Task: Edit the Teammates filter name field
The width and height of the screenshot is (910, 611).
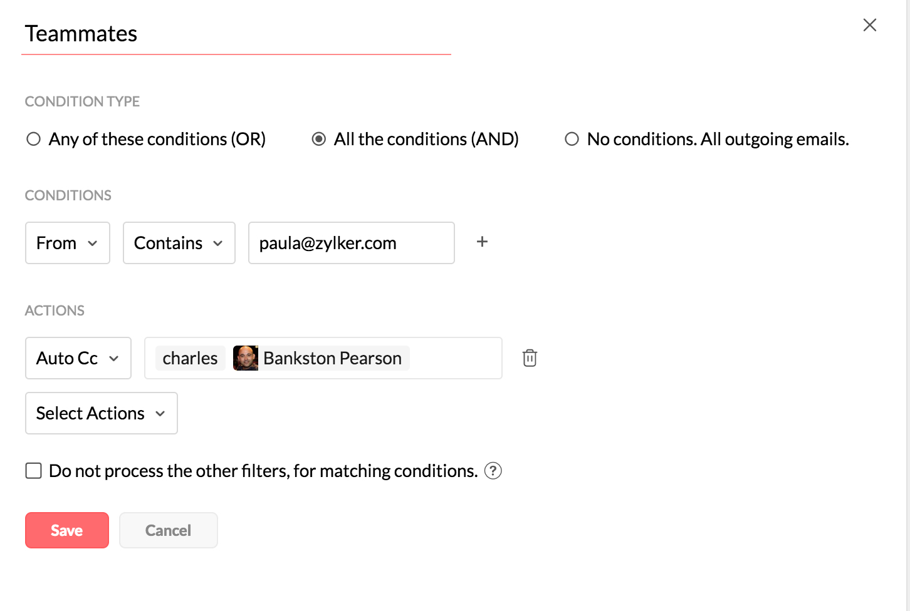Action: 236,34
